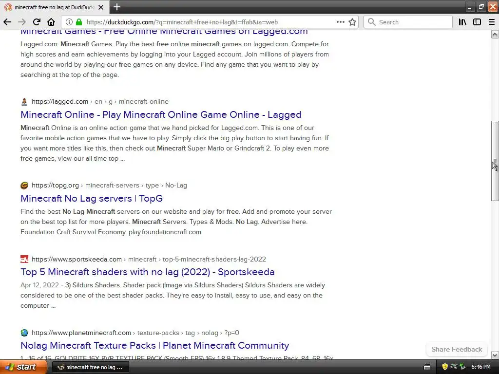Click the security shield tray icon
Screen dimensions: 499x374
tap(444, 367)
